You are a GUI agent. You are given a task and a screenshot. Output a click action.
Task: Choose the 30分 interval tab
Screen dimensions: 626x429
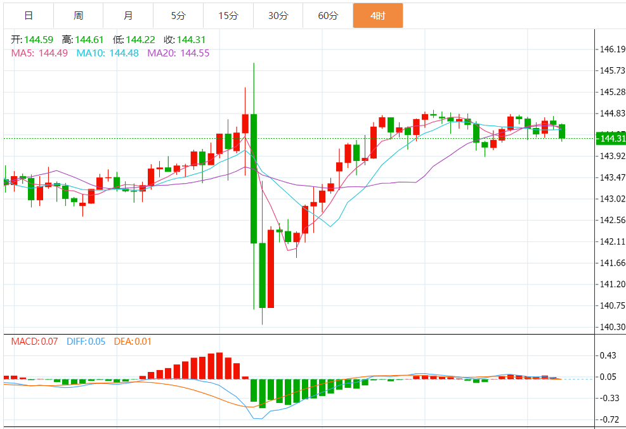278,16
